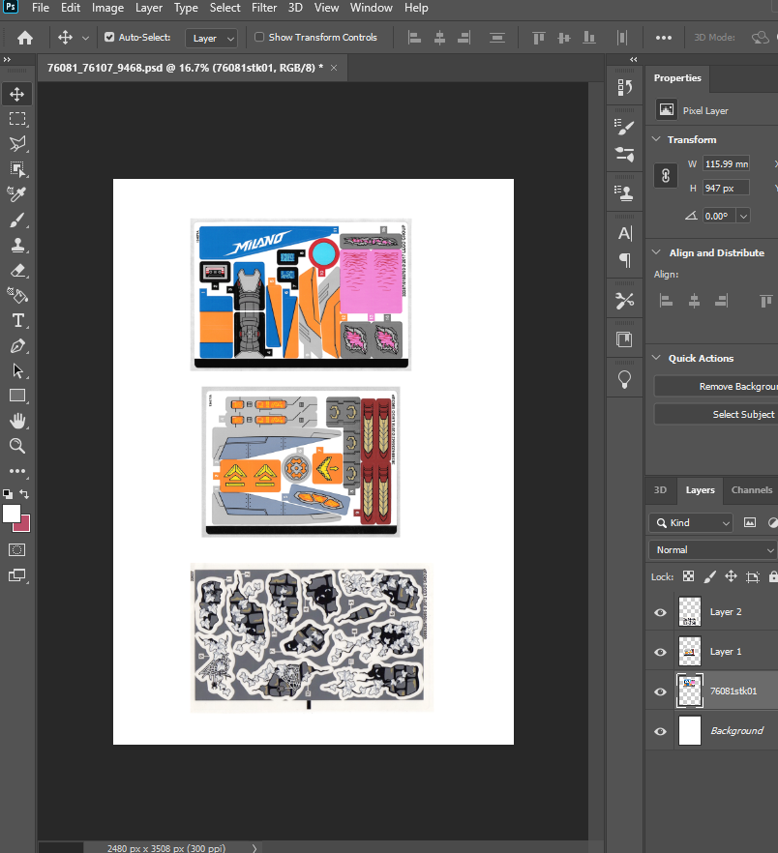Align top edges in options bar
The width and height of the screenshot is (778, 853).
[x=538, y=38]
